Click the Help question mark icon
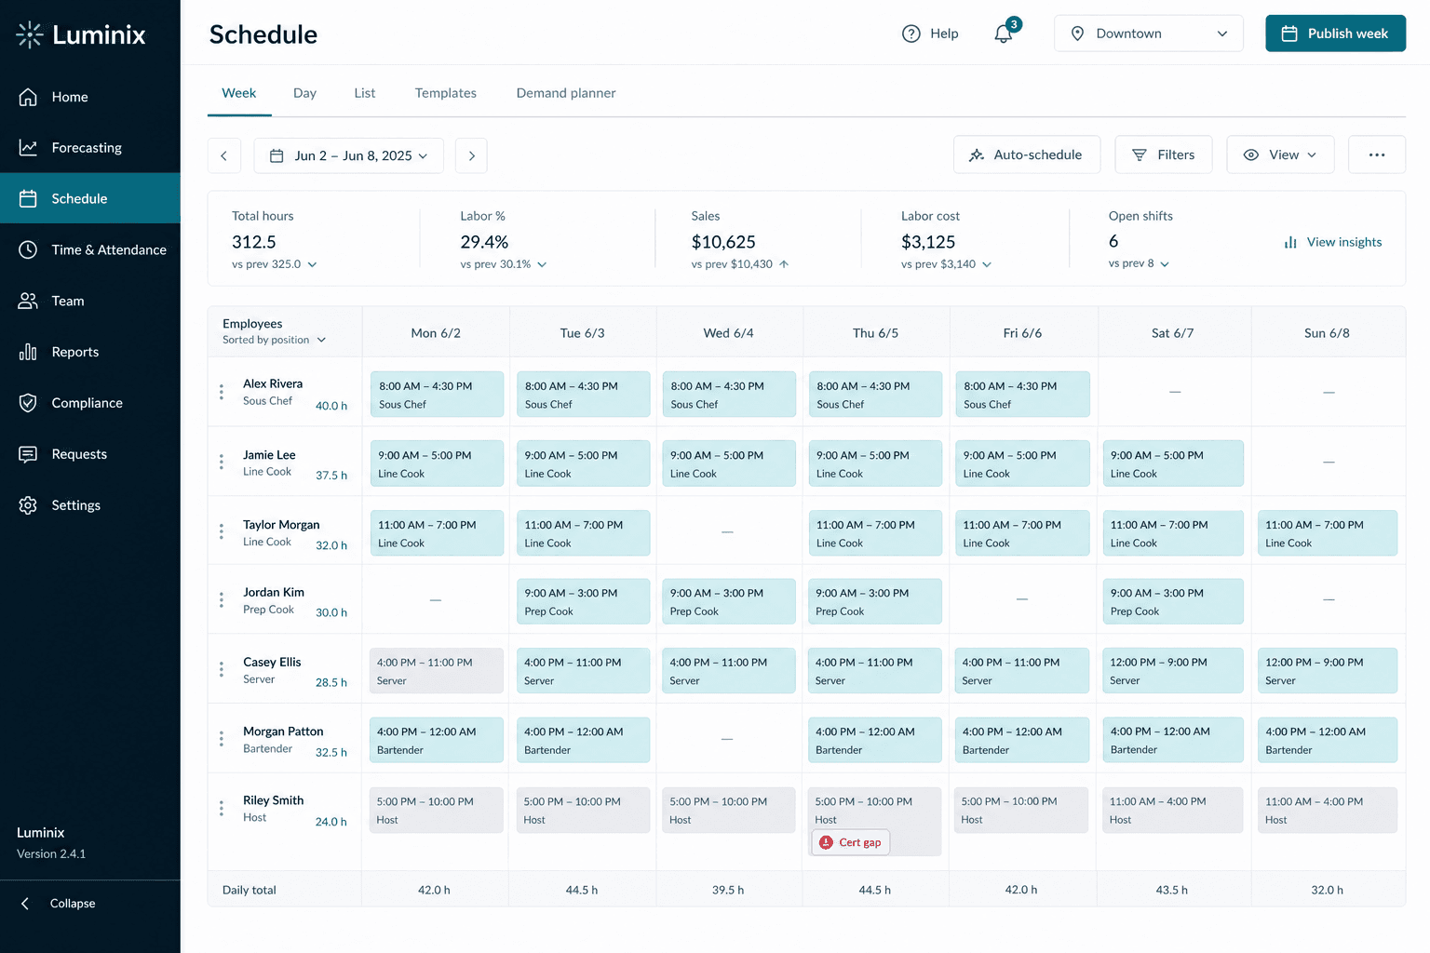Viewport: 1430px width, 953px height. coord(911,34)
